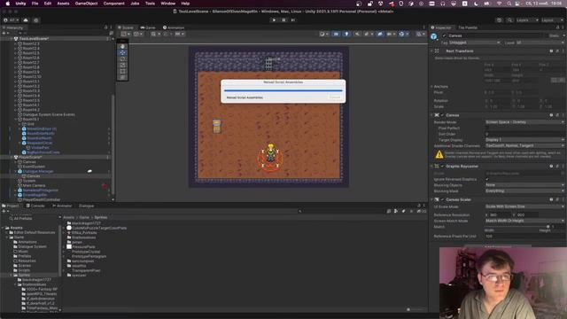Switch to the Scene tab

coord(126,27)
